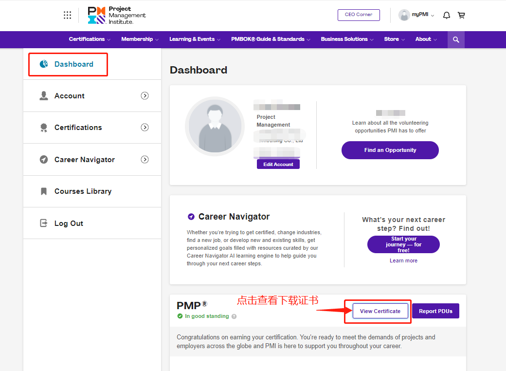Click the Report PDUs button
The image size is (506, 371).
point(435,311)
